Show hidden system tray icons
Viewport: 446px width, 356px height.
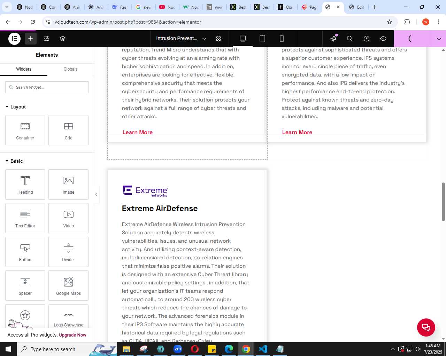point(393,349)
